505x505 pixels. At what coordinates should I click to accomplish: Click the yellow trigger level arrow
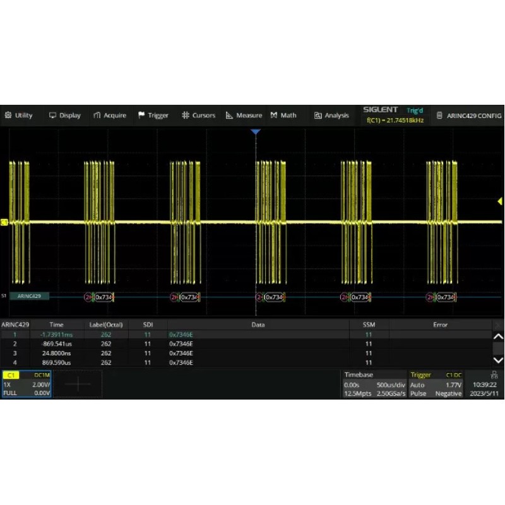500,201
